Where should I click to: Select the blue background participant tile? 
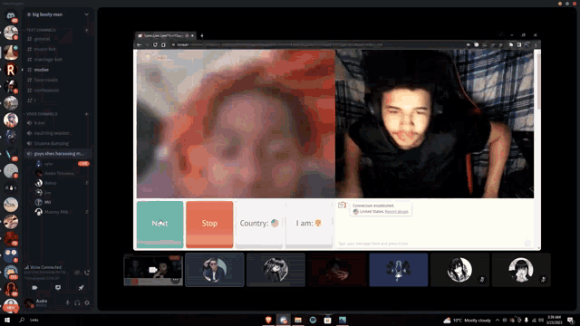click(399, 270)
